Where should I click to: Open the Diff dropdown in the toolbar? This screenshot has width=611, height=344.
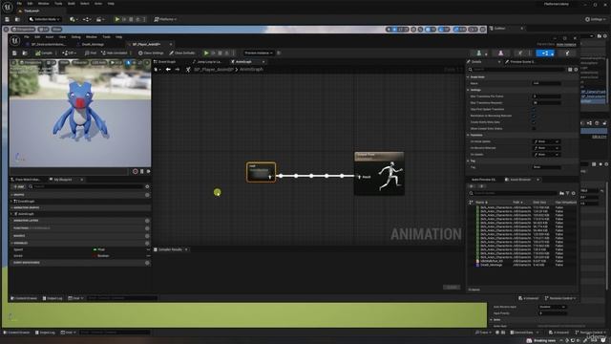[69, 54]
